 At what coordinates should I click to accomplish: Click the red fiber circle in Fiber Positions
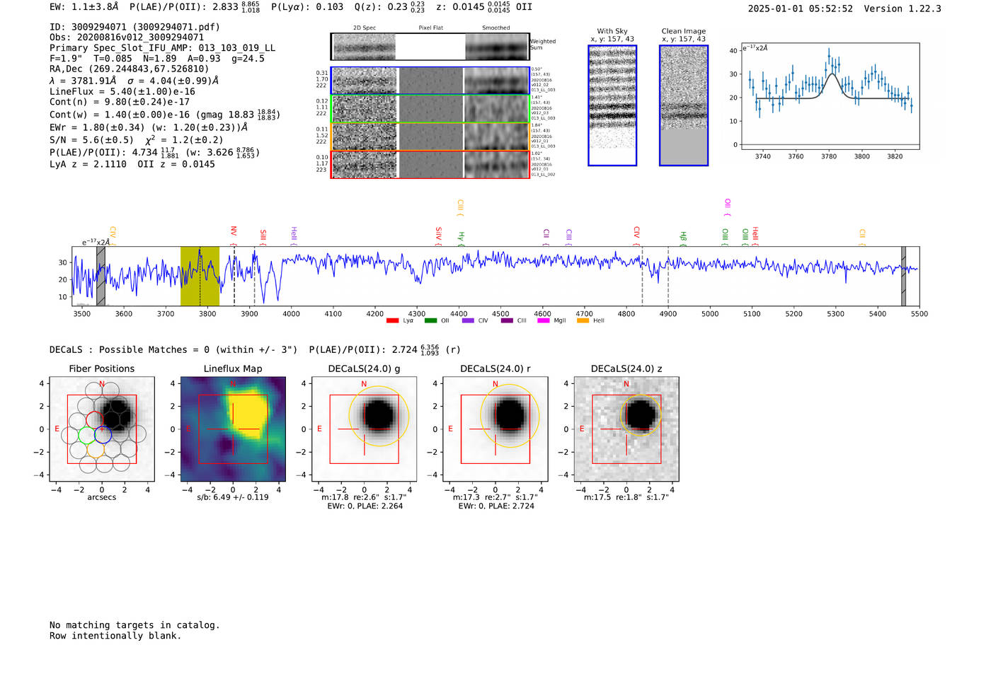pyautogui.click(x=95, y=421)
